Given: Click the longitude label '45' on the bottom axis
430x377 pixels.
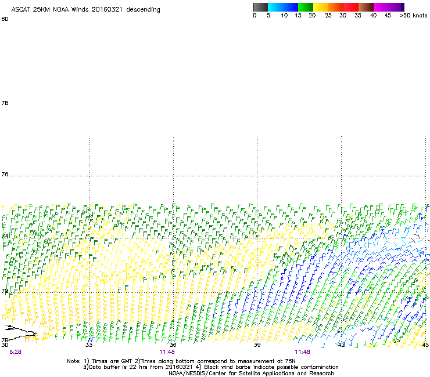Looking at the screenshot, I should [x=425, y=345].
